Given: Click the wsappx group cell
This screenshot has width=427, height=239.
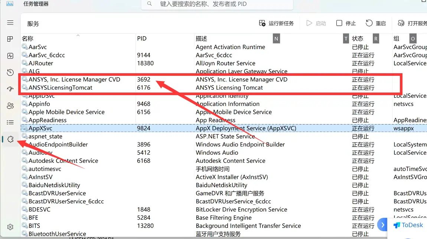Looking at the screenshot, I should (404, 128).
